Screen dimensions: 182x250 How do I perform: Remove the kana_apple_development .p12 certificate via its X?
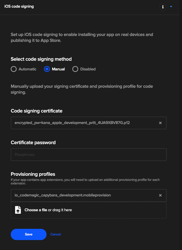[x=160, y=123]
